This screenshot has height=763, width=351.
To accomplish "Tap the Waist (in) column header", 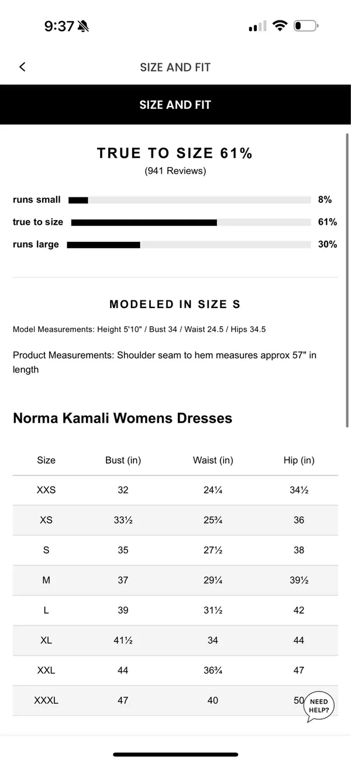I will click(213, 460).
